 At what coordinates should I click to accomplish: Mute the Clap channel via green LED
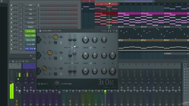[x=12, y=9]
